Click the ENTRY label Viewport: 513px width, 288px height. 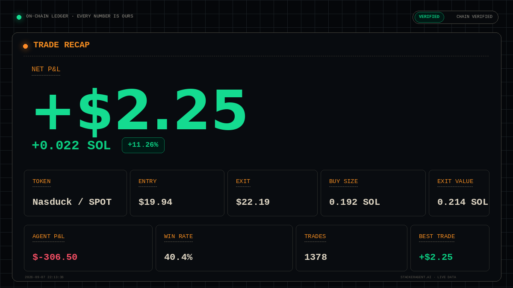click(147, 181)
